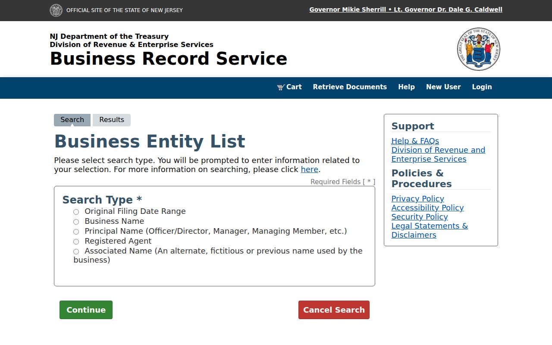This screenshot has width=552, height=345.
Task: Click 'Official Site of the State of New Jersey' text
Action: (125, 10)
